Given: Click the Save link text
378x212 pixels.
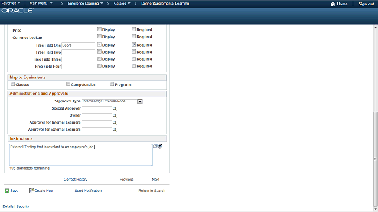Looking at the screenshot, I should coord(14,191).
